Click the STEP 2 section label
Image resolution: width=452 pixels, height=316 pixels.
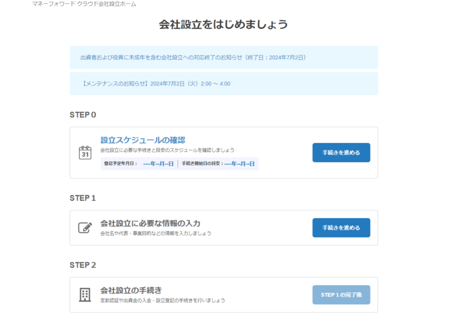pyautogui.click(x=82, y=265)
